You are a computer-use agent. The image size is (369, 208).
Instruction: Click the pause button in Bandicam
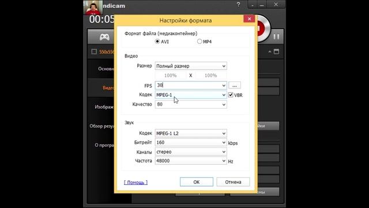pyautogui.click(x=276, y=37)
